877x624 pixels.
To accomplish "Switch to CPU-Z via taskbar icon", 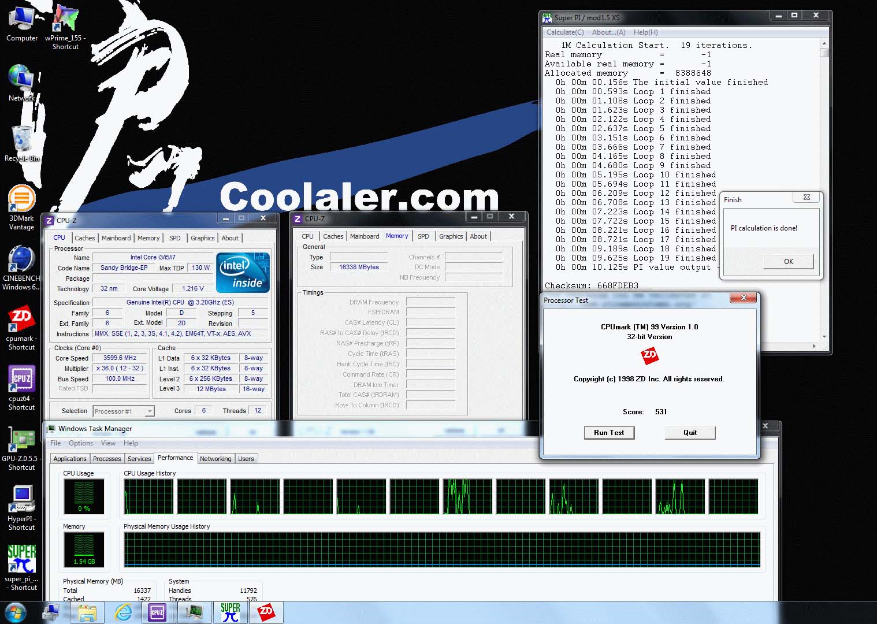I will click(157, 612).
